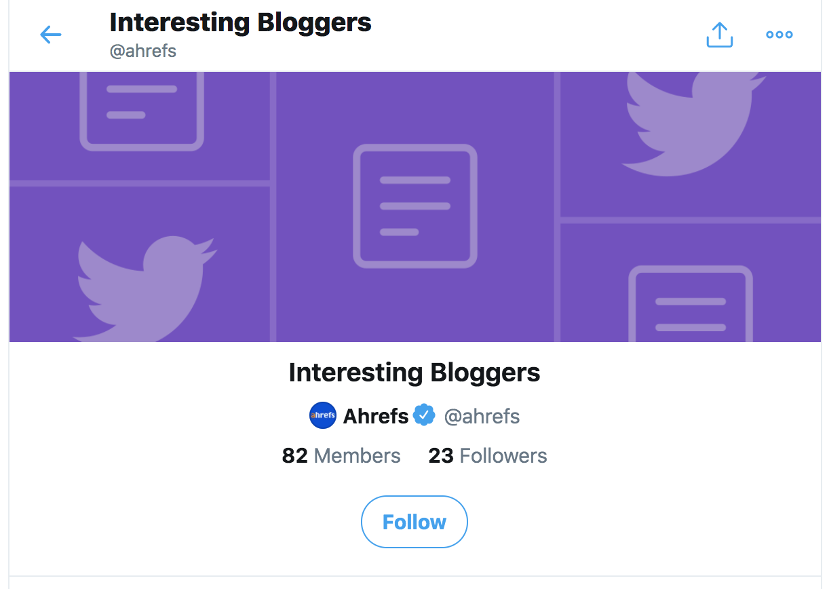View the 82 Members of this list
The image size is (829, 589).
[x=341, y=455]
